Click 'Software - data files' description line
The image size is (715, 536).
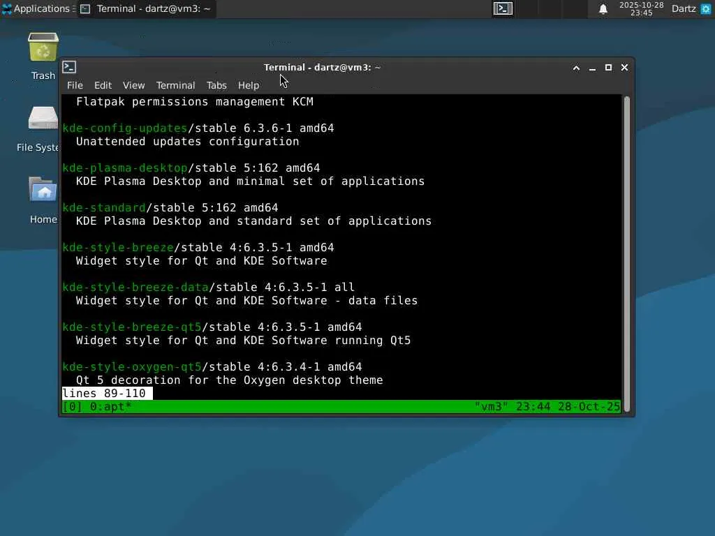(x=246, y=300)
